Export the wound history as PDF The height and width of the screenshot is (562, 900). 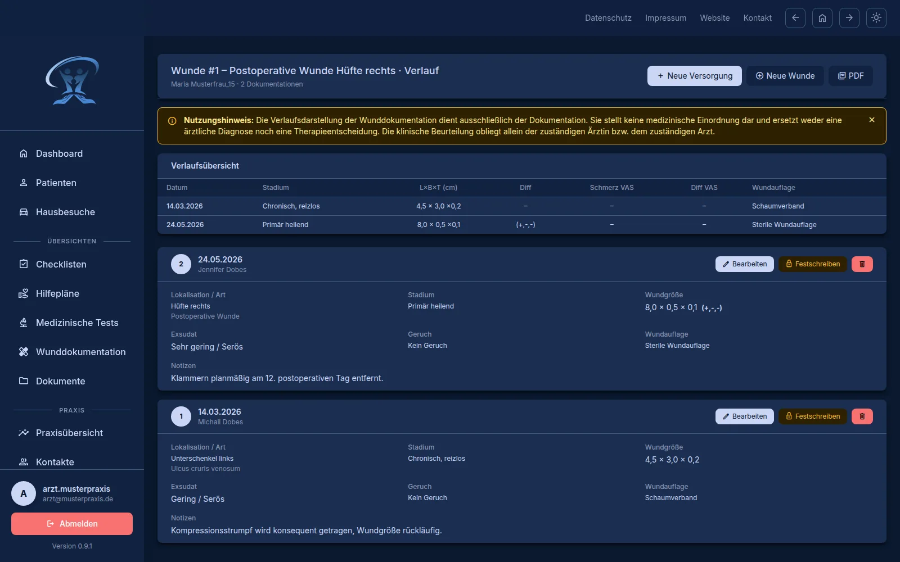point(850,76)
